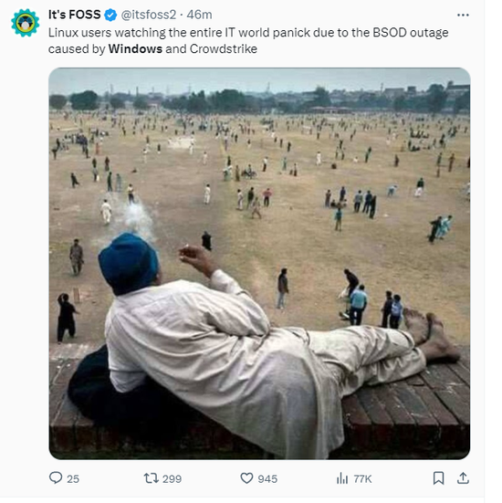Click the 945 likes count
502x503 pixels.
[267, 479]
